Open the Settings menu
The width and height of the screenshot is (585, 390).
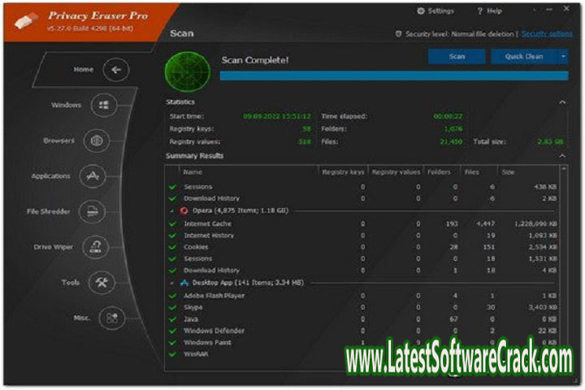pos(435,11)
